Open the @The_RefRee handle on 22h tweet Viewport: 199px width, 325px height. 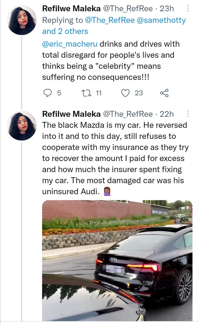pyautogui.click(x=128, y=114)
